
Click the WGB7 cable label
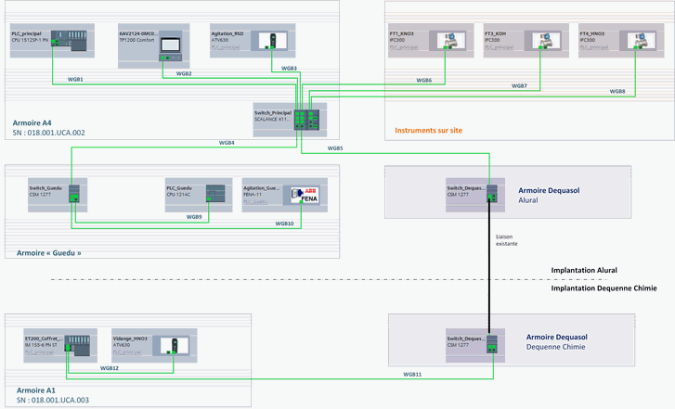point(519,86)
